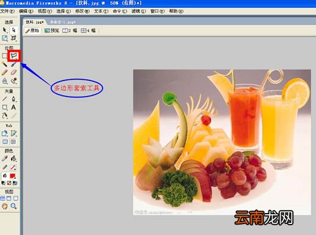This screenshot has height=235, width=316.
Task: Select the Magic Wand tool
Action: (4, 64)
